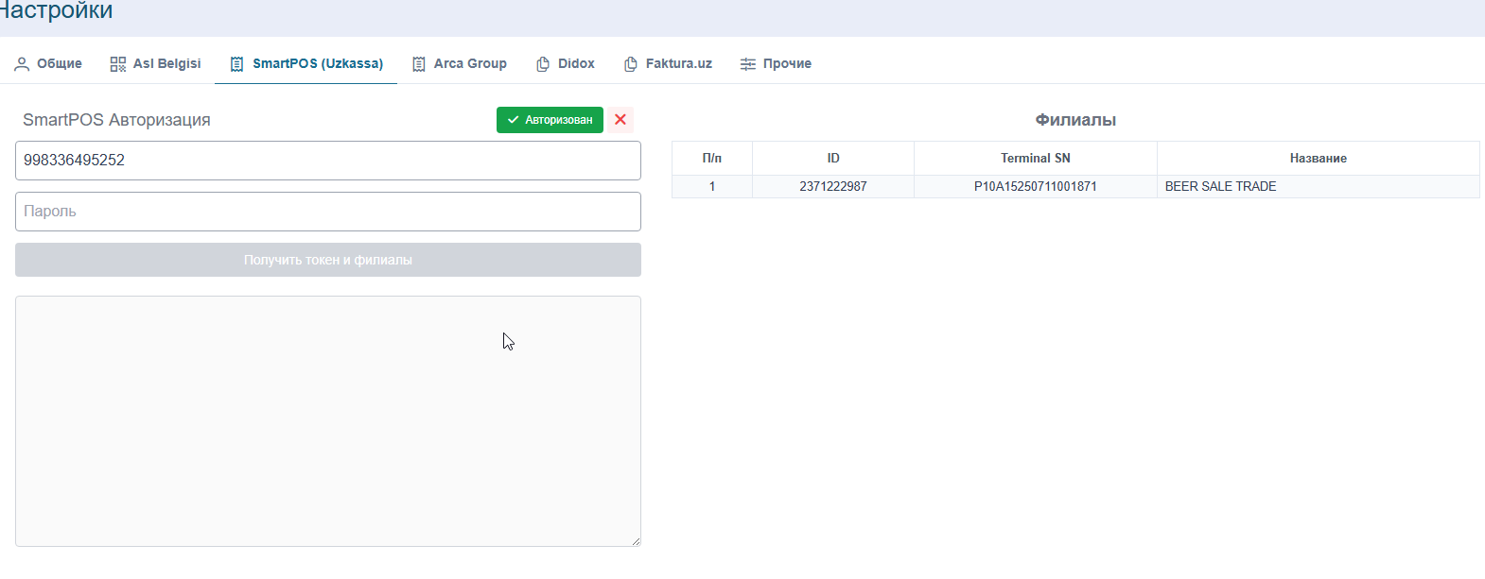The height and width of the screenshot is (579, 1485).
Task: Switch to the SmartPOS (Uzkassa) tab
Action: tap(317, 63)
